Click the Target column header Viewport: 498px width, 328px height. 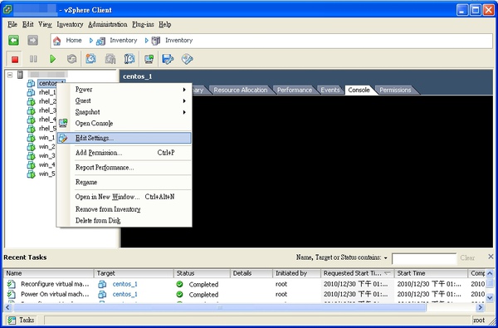134,273
